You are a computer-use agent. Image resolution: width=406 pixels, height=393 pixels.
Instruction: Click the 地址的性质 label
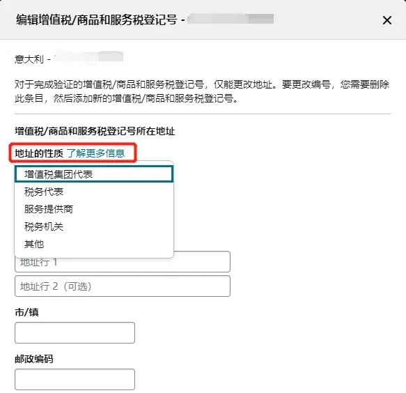[x=39, y=153]
